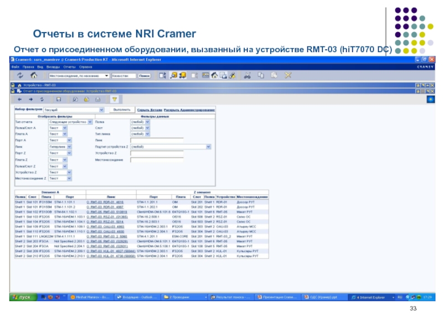Click the refresh arrows icon in main toolbar
This screenshot has height=332, width=443.
[20, 75]
